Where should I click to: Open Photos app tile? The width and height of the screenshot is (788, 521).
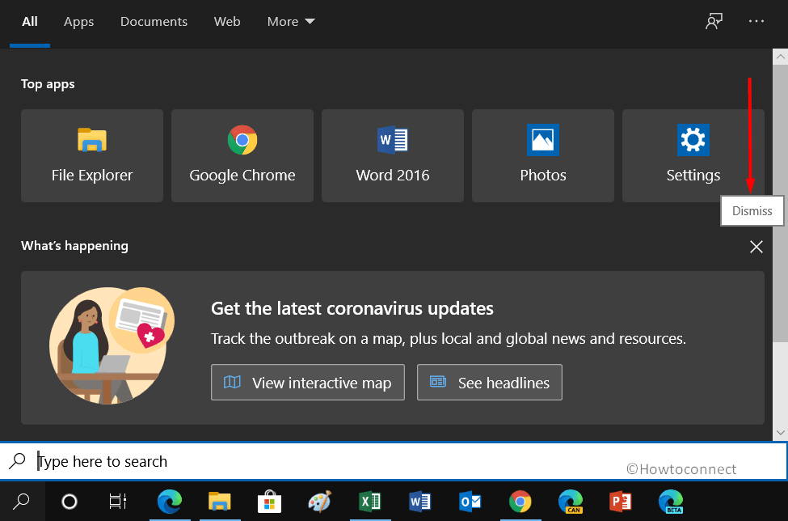point(543,155)
